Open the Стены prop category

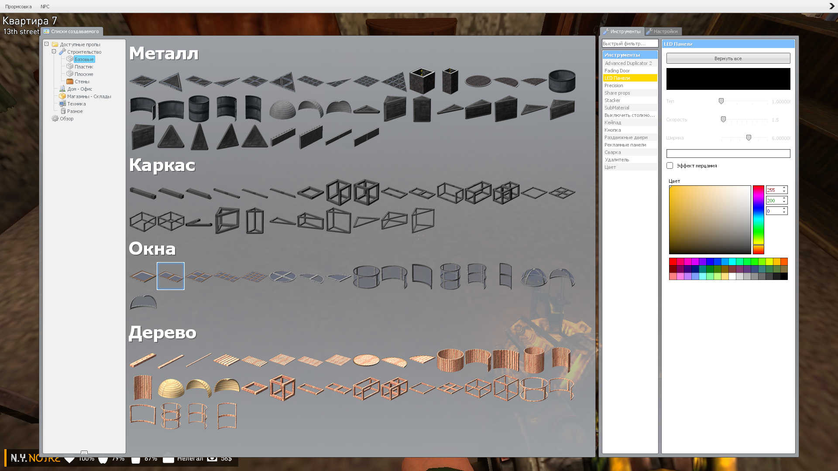tap(82, 82)
